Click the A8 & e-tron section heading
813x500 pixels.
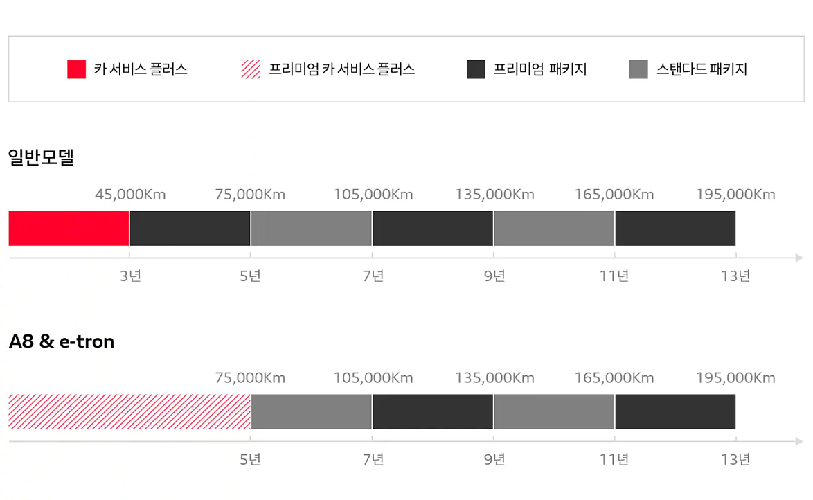point(62,341)
